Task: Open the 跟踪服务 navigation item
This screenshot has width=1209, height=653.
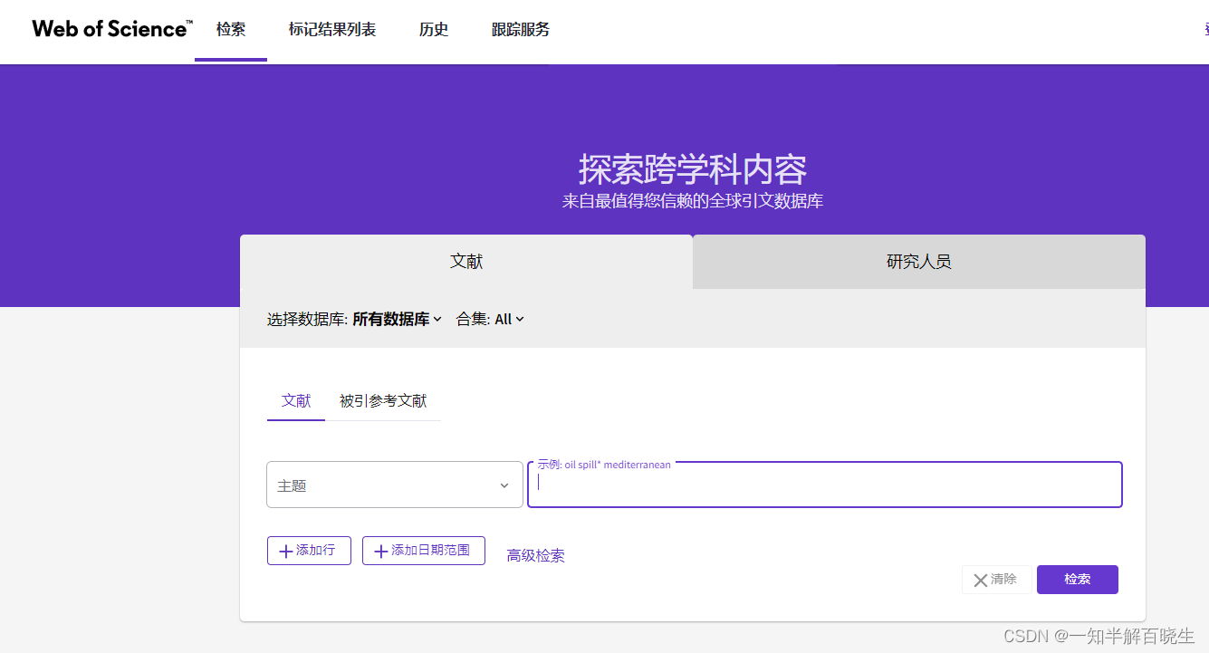Action: pos(521,30)
